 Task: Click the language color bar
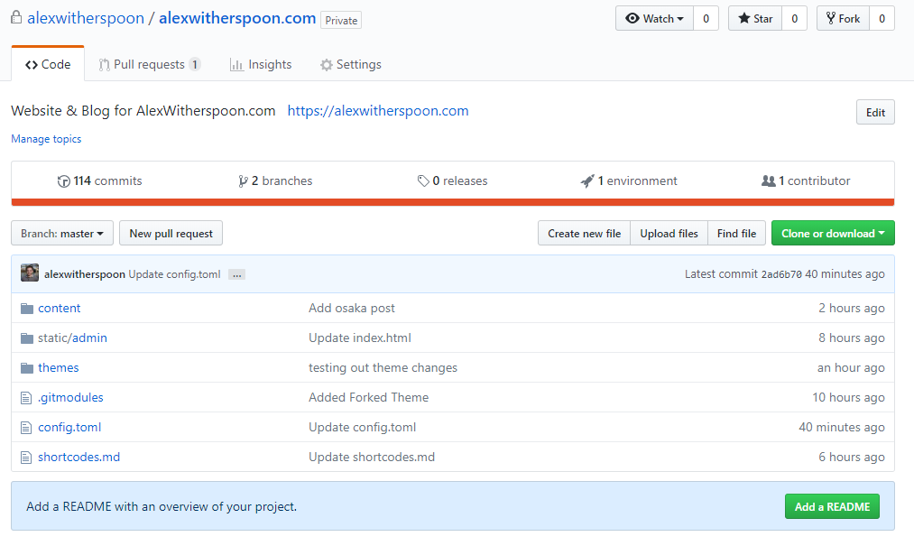tap(452, 202)
